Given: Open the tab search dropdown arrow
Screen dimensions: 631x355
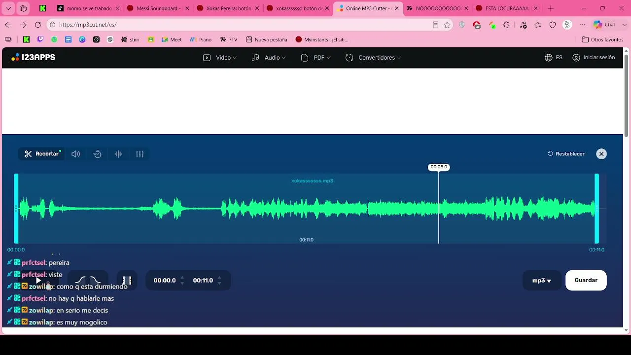Looking at the screenshot, I should coord(8,8).
